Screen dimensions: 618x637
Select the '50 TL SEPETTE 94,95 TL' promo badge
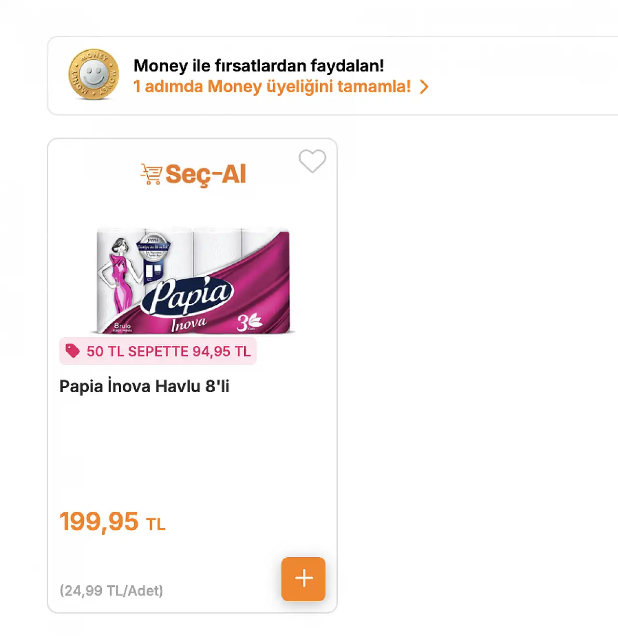click(158, 351)
